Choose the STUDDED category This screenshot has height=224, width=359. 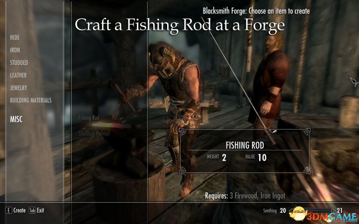tap(19, 63)
